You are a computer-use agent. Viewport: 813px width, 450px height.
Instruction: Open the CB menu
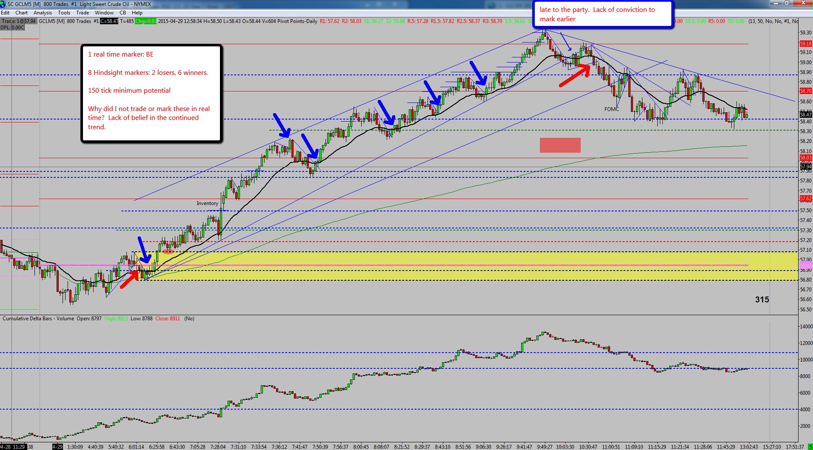coord(123,13)
